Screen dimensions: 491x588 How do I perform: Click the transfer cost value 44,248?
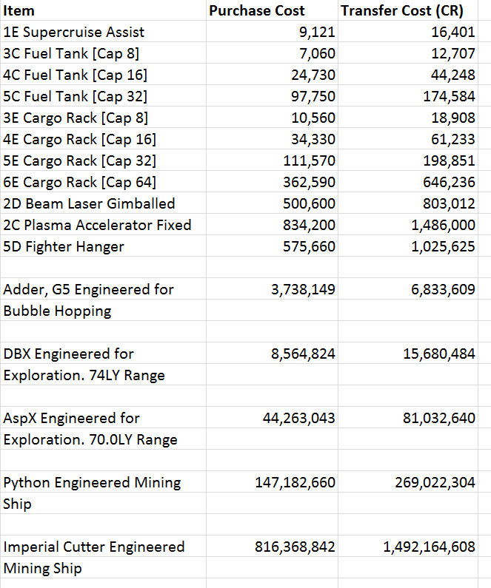[x=452, y=75]
